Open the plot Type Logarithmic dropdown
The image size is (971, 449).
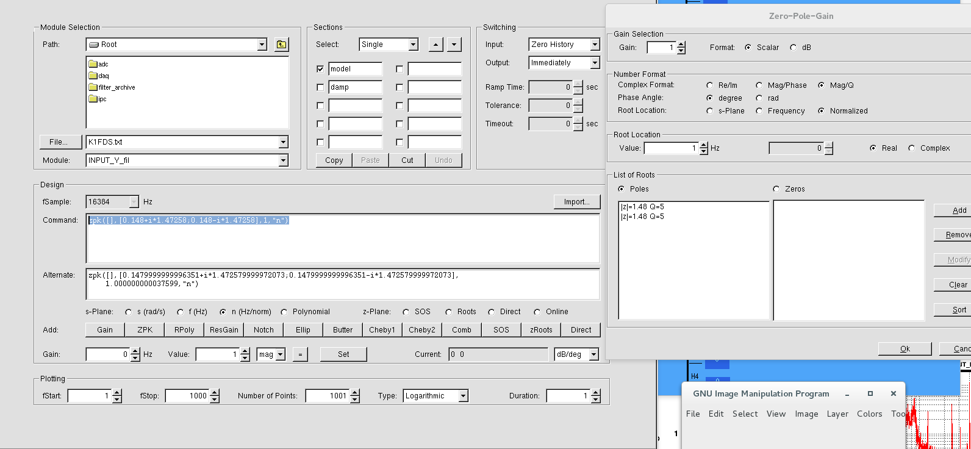tap(463, 396)
